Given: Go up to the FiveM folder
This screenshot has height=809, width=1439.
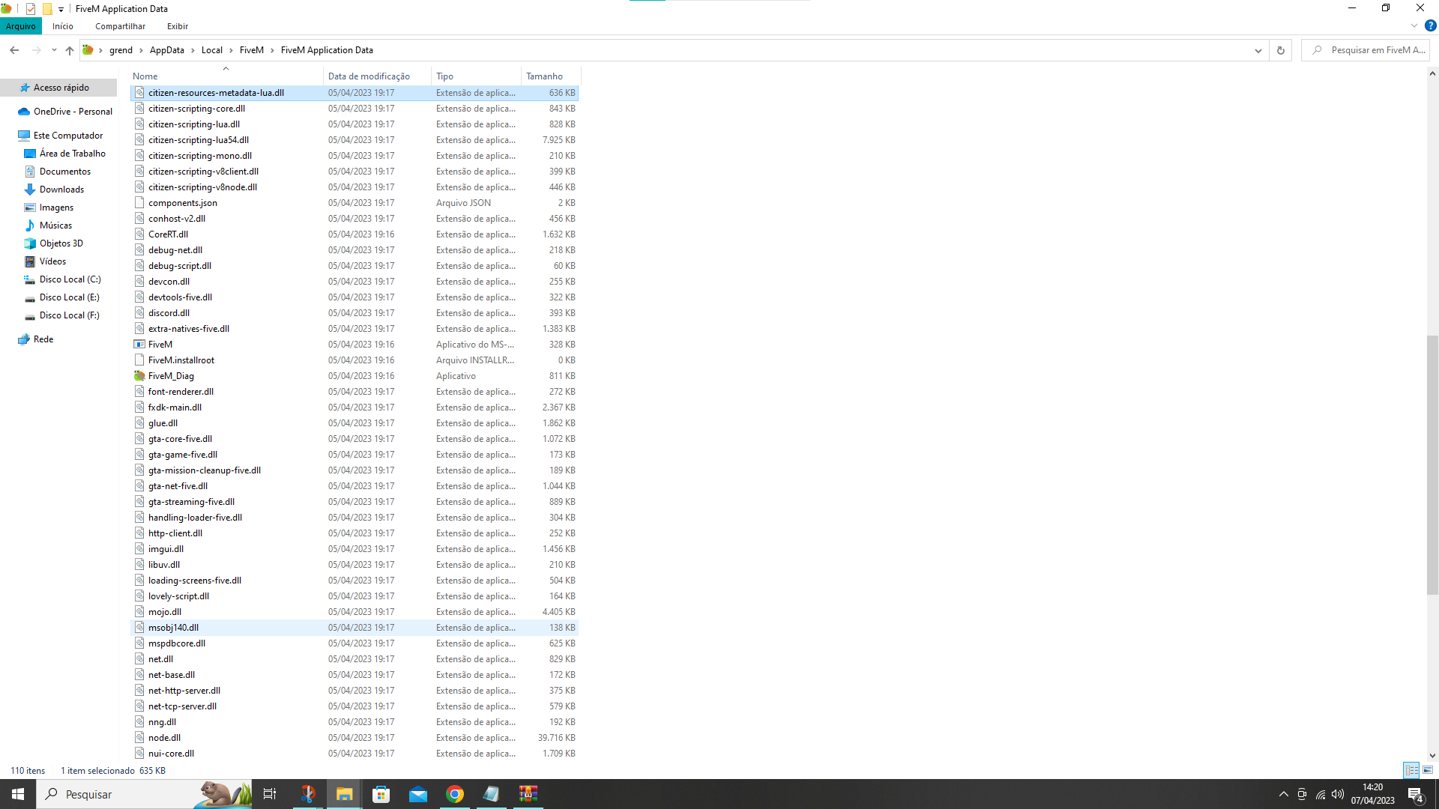Looking at the screenshot, I should click(69, 50).
